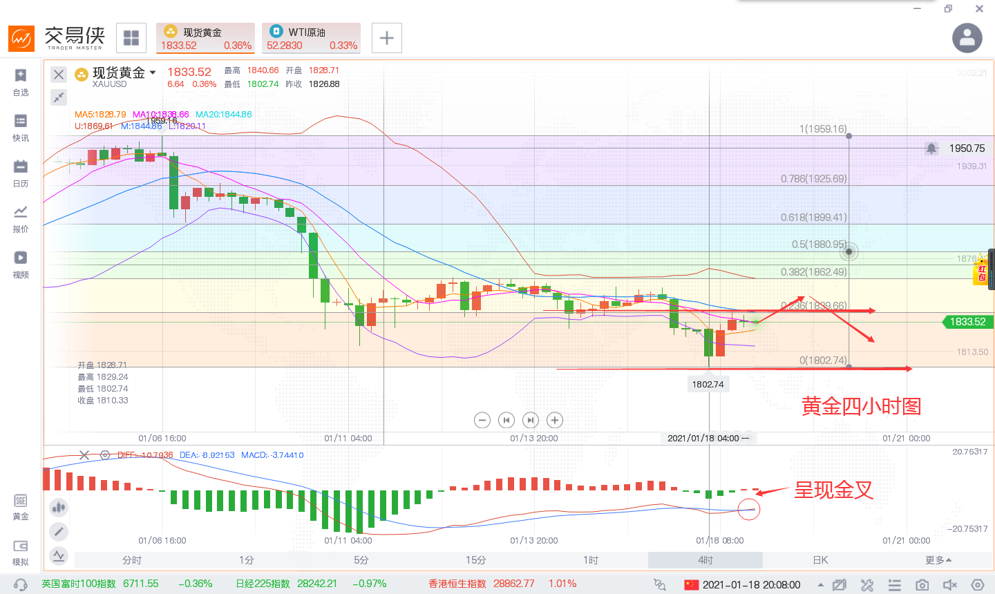Open the indicators line-chart button
This screenshot has width=995, height=594.
coord(59,555)
